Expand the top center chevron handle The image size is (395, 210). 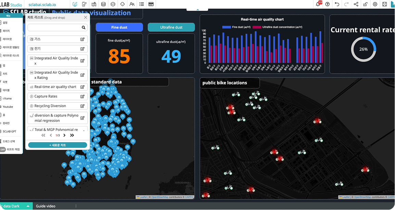pyautogui.click(x=197, y=10)
